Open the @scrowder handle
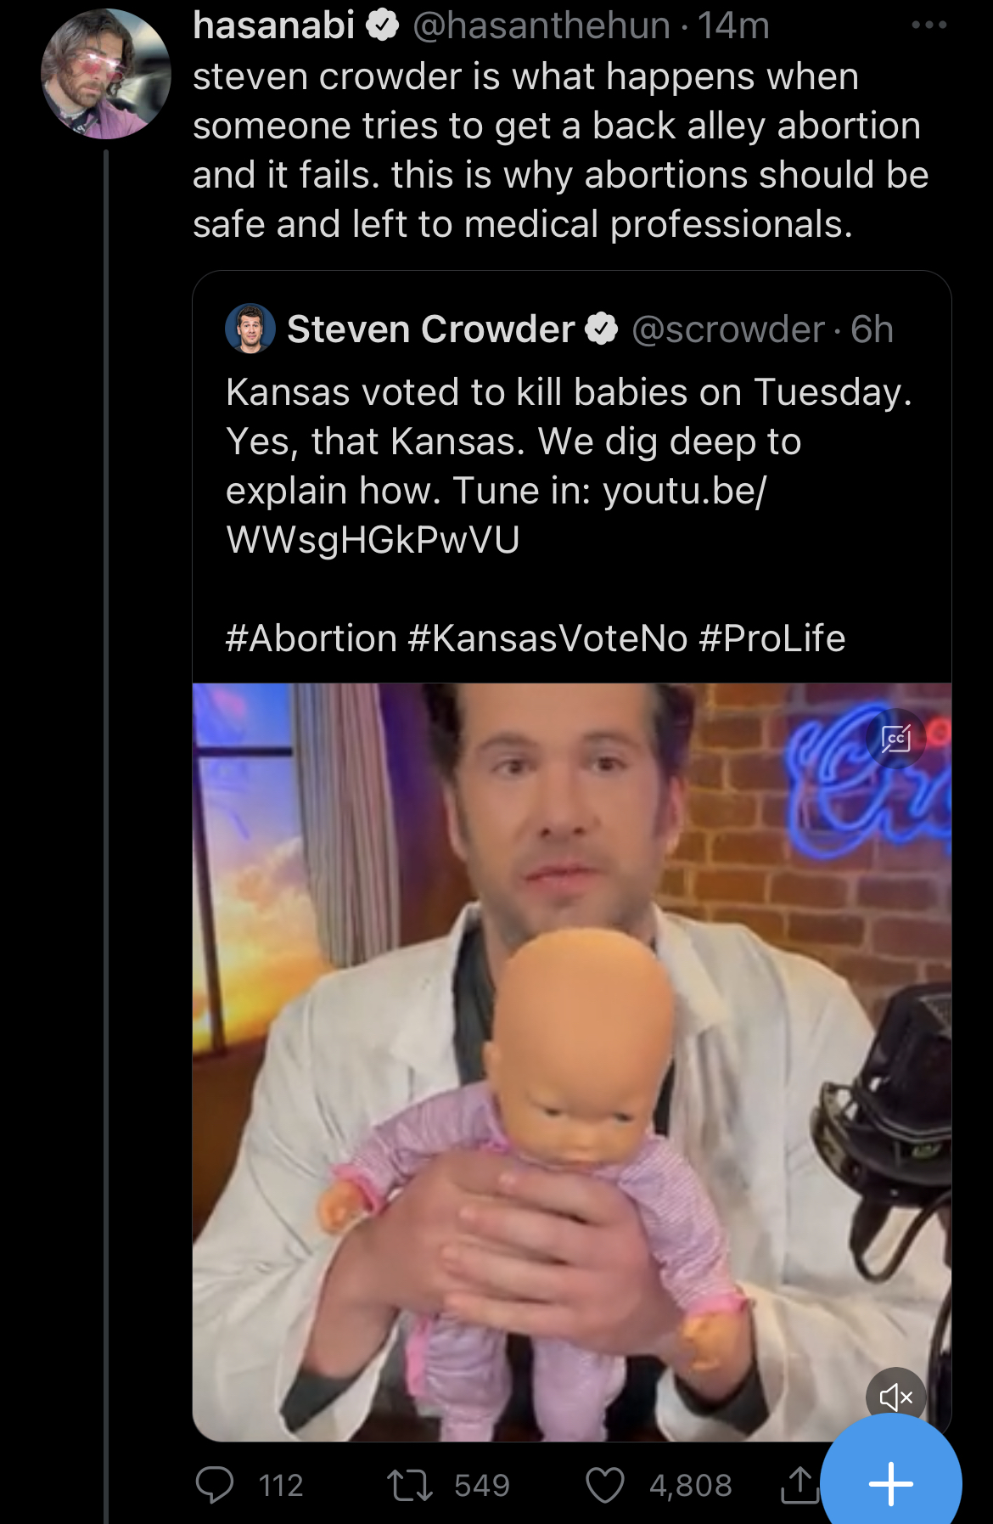993x1524 pixels. pyautogui.click(x=728, y=329)
